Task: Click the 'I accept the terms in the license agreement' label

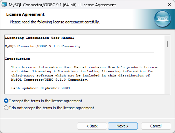Action: pyautogui.click(x=46, y=101)
